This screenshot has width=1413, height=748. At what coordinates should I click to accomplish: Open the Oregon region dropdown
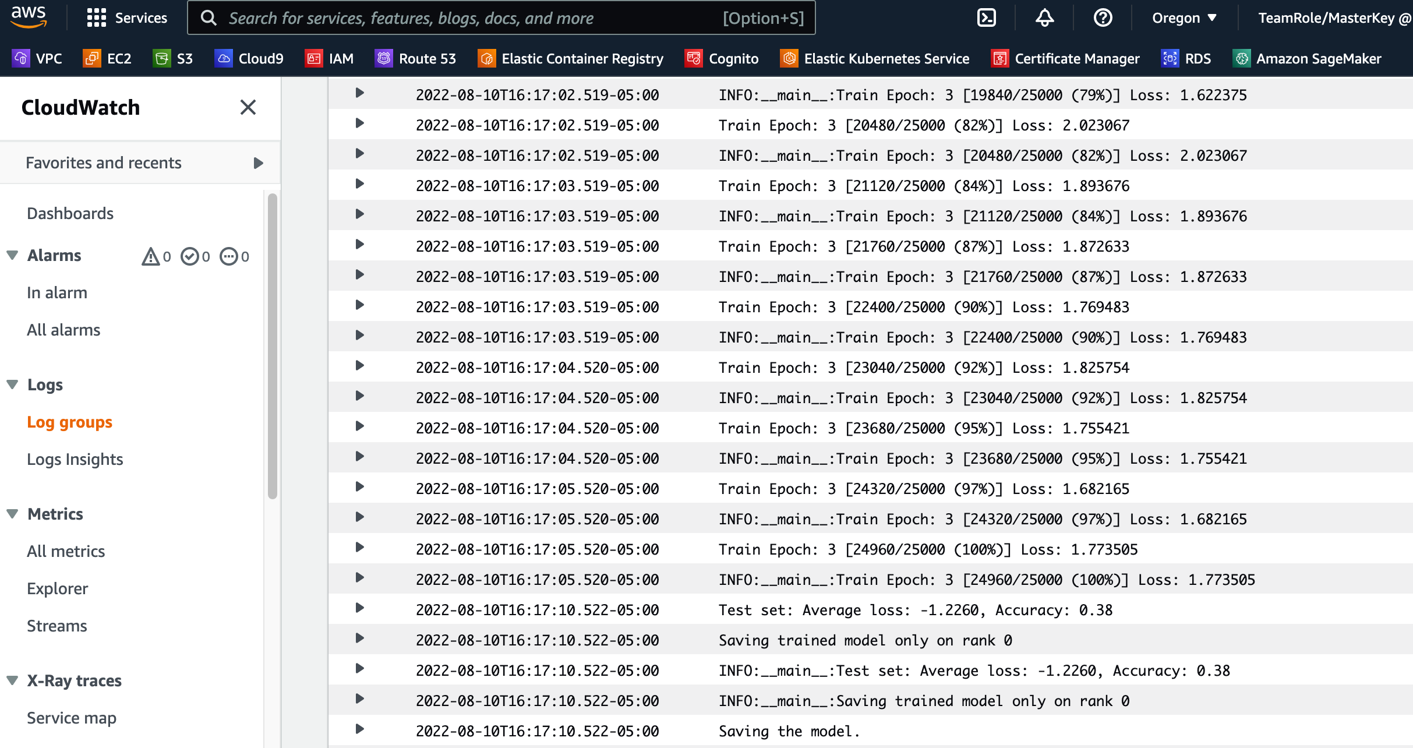[x=1184, y=18]
